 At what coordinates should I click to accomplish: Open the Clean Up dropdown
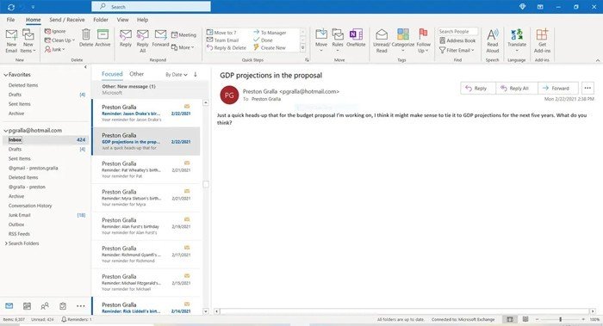59,40
